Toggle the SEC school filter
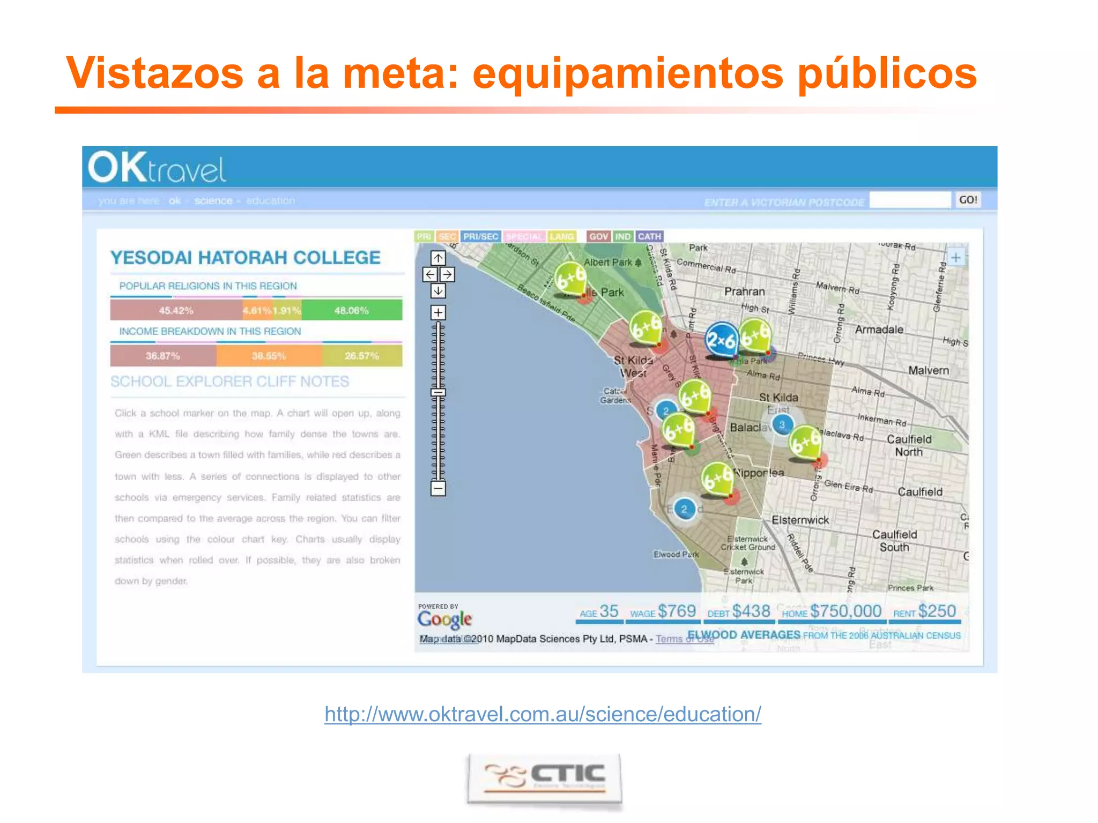 coord(447,236)
